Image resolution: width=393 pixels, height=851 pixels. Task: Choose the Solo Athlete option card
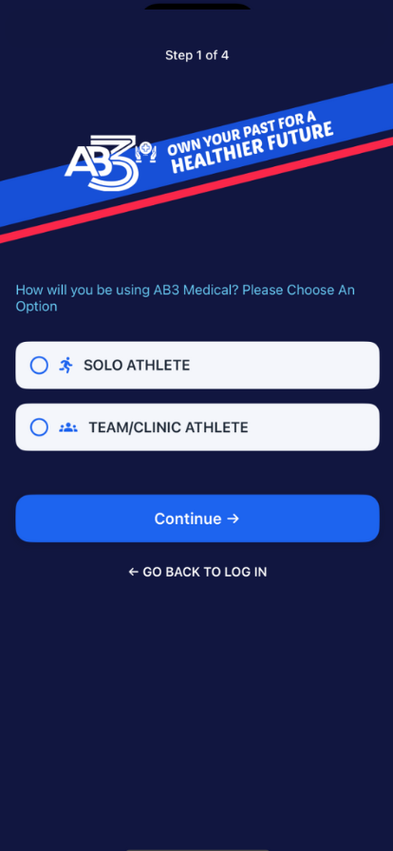coord(197,366)
